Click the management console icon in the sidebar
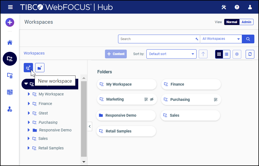This screenshot has height=166, width=259. (x=10, y=92)
